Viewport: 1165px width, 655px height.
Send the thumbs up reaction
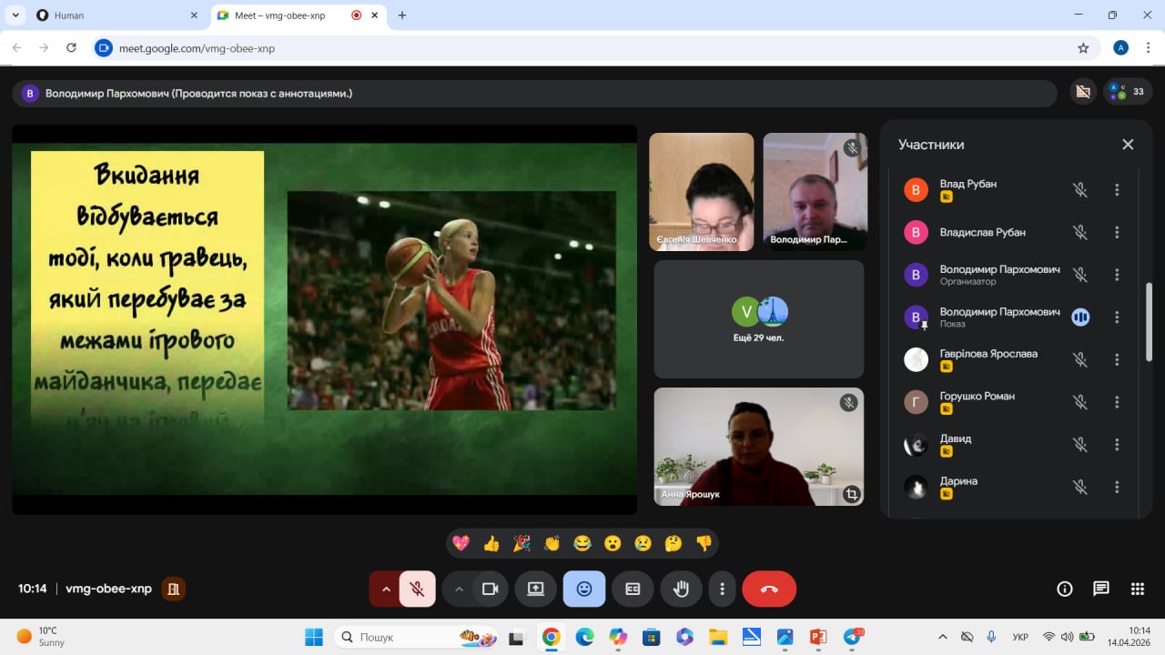[x=491, y=544]
